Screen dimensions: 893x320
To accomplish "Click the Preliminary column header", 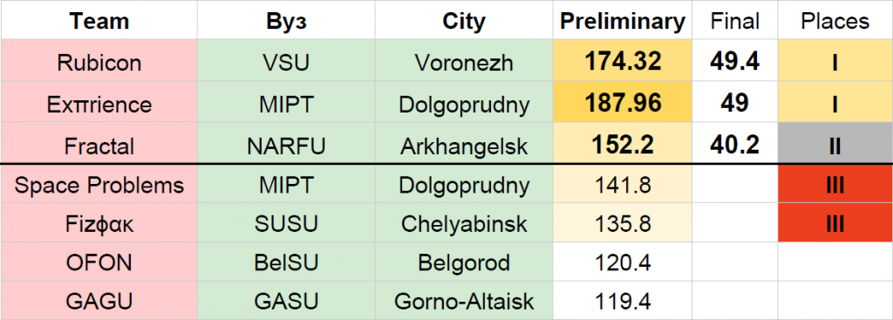I will pyautogui.click(x=623, y=21).
